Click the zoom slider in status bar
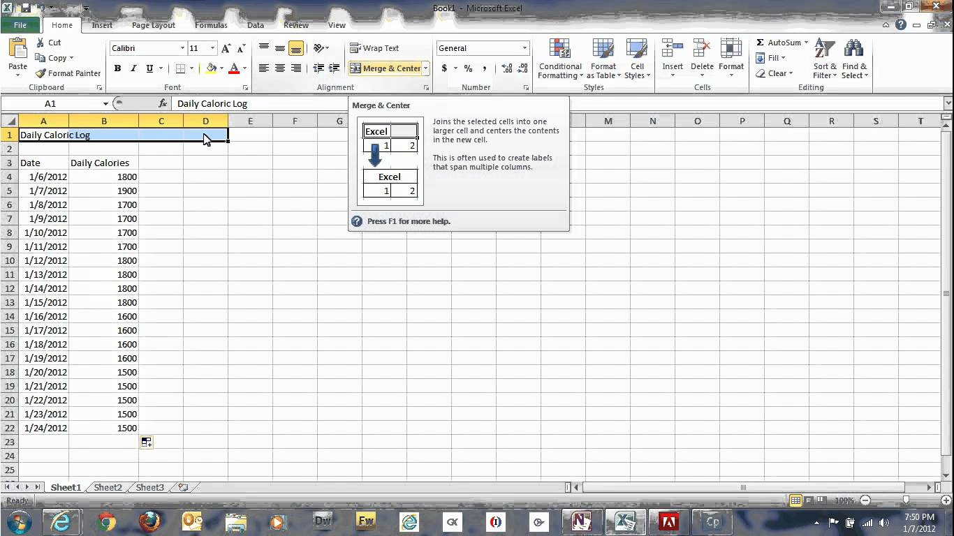 click(906, 500)
